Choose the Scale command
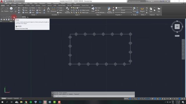This screenshot has height=104, width=186. [x=32, y=12]
